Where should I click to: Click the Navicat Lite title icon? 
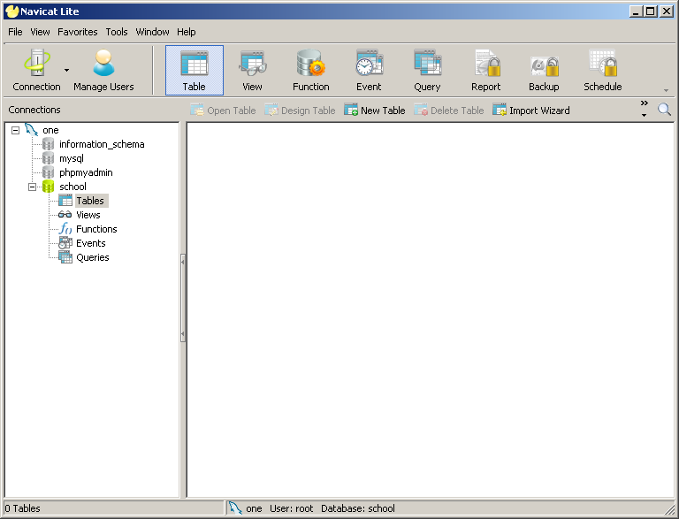pos(12,11)
